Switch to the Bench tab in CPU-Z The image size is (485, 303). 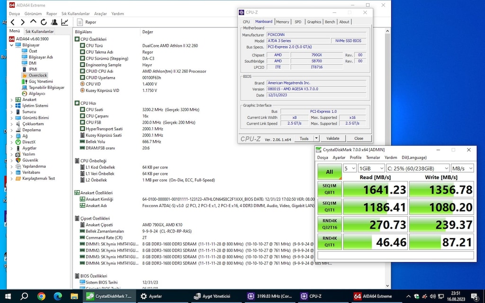(330, 22)
